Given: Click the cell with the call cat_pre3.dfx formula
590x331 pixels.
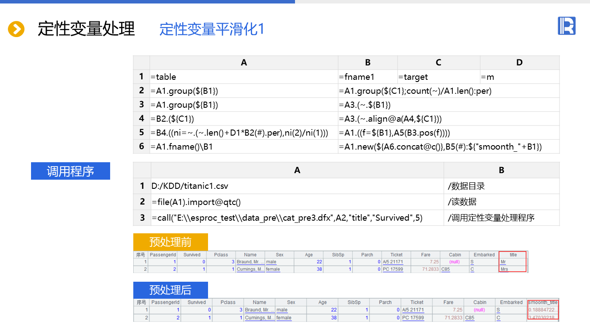Looking at the screenshot, I should [x=297, y=218].
